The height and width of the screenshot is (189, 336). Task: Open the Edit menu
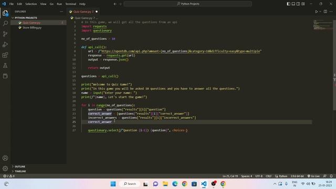(19, 4)
